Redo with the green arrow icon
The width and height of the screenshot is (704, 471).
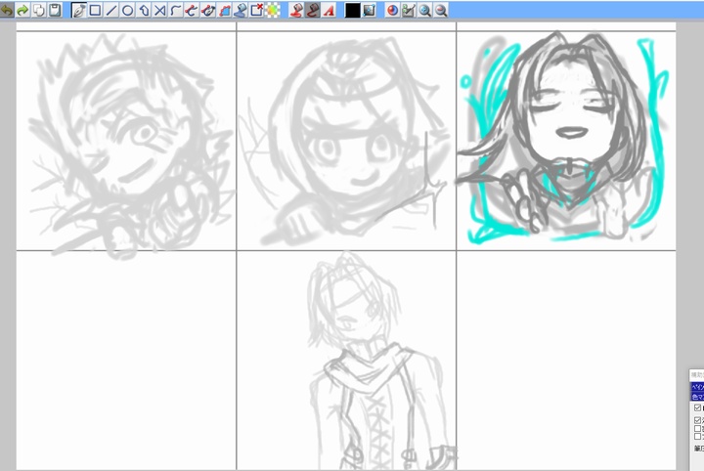pos(22,10)
